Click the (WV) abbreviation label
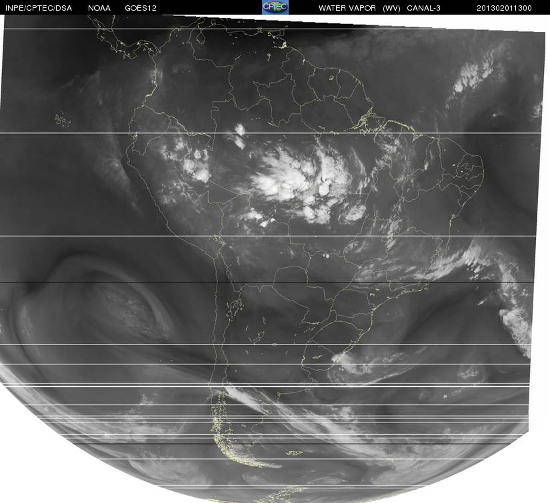Viewport: 550px width, 503px height. (391, 8)
